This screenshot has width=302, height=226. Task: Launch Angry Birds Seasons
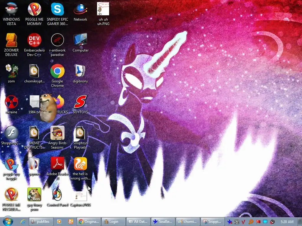pos(58,137)
